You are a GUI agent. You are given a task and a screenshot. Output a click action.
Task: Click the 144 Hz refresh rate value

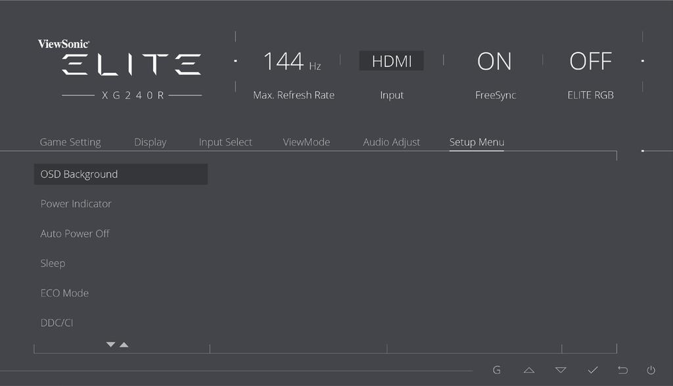[x=292, y=61]
